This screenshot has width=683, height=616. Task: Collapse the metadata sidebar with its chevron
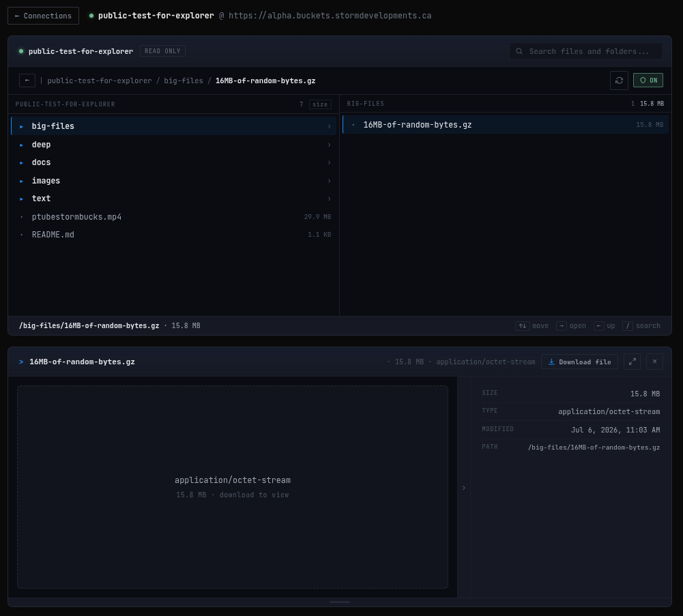click(464, 488)
